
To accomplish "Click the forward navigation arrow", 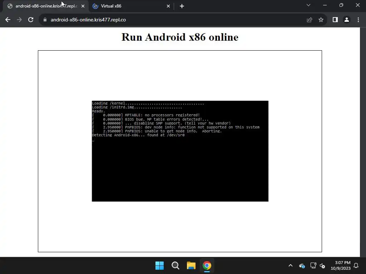I will point(19,20).
